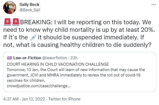The height and width of the screenshot is (105, 159).
Task: Click Sally Beck's profile avatar
Action: point(10,8)
